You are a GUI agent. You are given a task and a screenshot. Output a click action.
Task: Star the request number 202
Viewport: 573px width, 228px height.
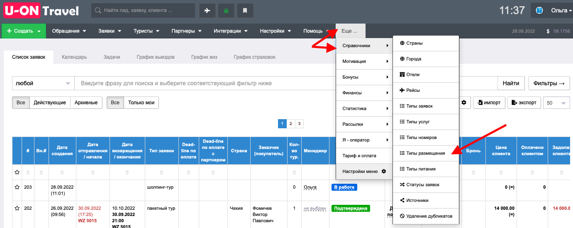pyautogui.click(x=17, y=208)
